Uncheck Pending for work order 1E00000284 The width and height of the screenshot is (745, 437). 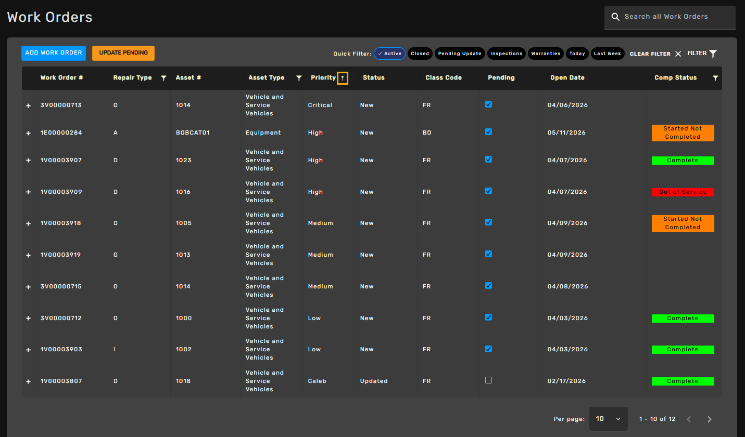point(488,132)
